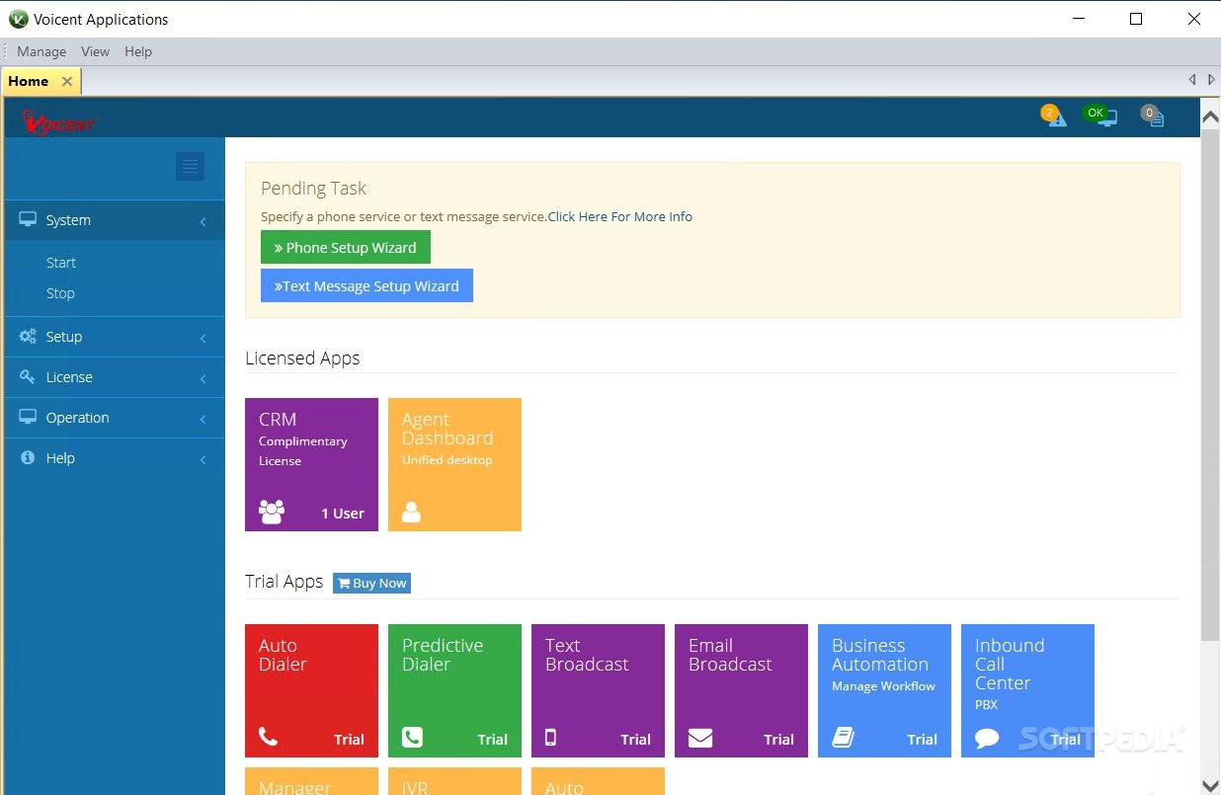The image size is (1221, 795).
Task: Open the Manage menu
Action: pyautogui.click(x=41, y=51)
